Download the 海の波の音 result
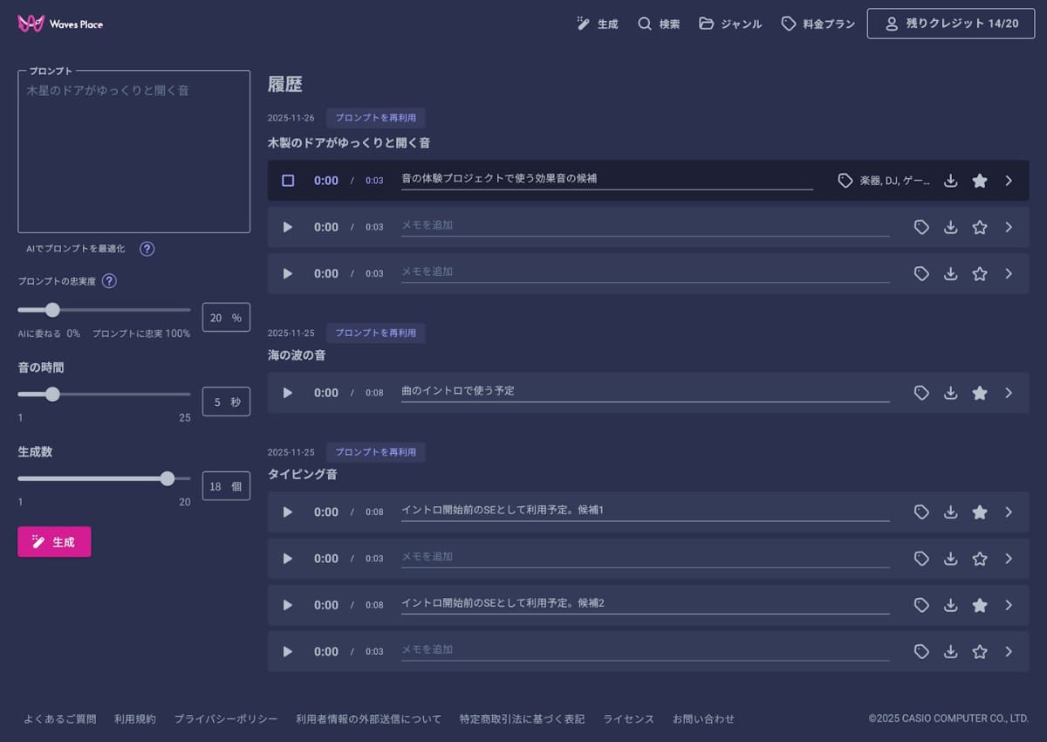Screen dimensions: 1047x742 click(x=950, y=393)
